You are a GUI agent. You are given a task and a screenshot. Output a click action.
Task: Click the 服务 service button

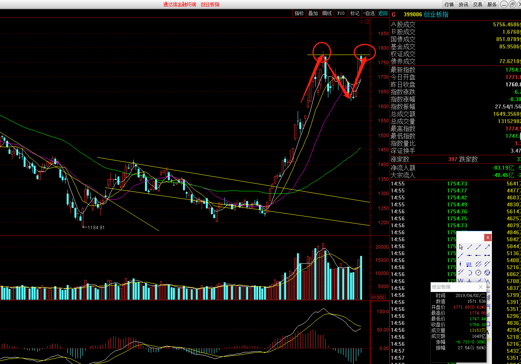[492, 4]
